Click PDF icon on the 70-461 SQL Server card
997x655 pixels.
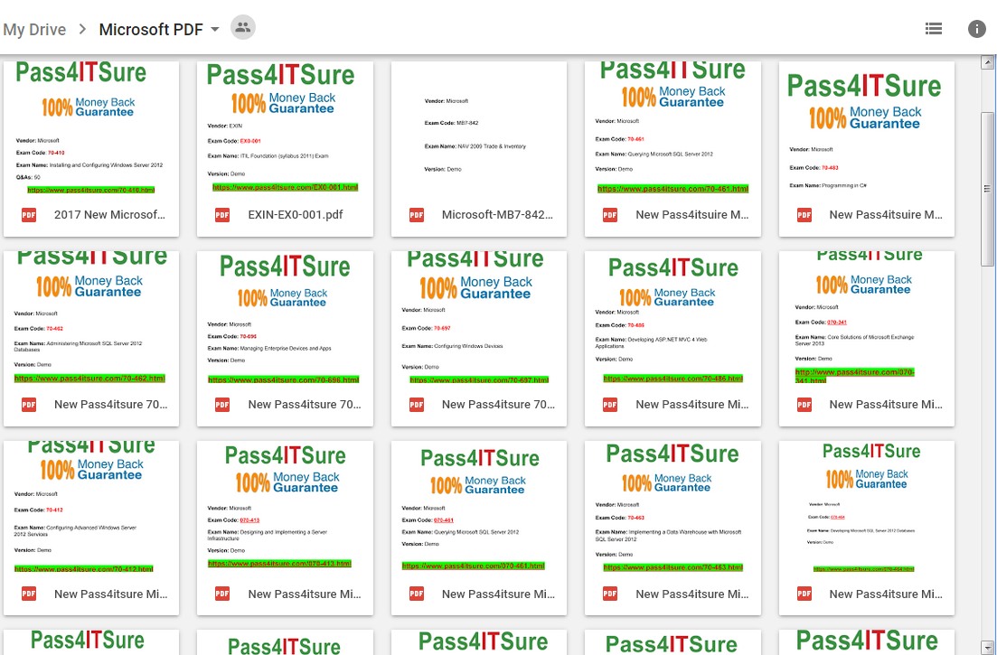610,215
